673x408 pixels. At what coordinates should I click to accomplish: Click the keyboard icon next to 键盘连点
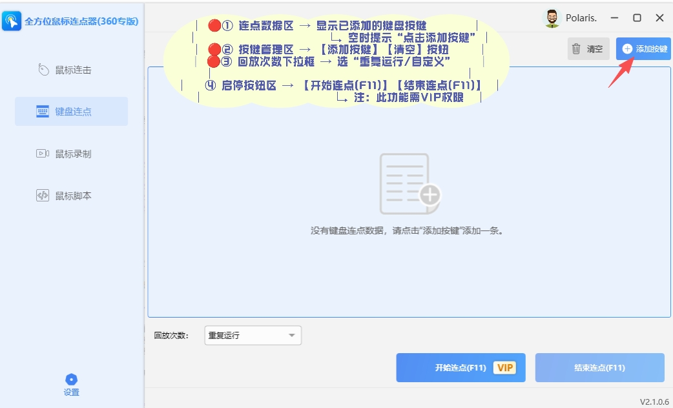point(43,112)
